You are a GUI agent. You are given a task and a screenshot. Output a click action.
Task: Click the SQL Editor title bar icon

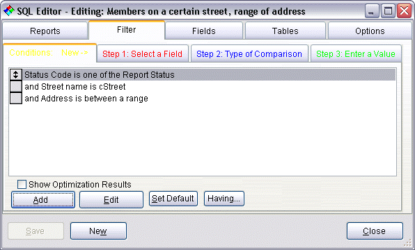click(9, 11)
